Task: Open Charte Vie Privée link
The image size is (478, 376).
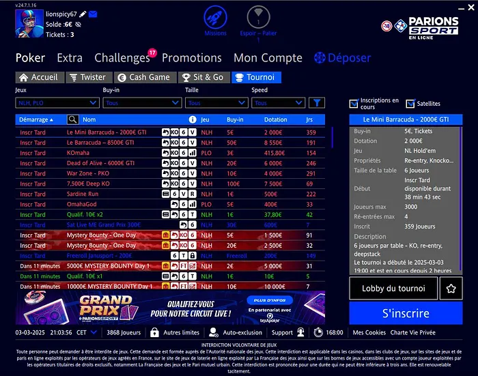Action: (412, 332)
